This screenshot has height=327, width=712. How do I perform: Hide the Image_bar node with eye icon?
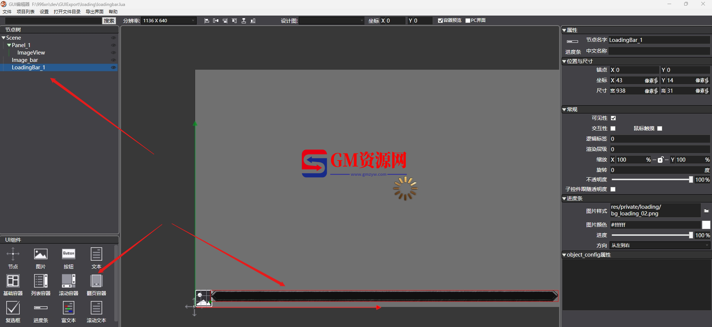113,60
